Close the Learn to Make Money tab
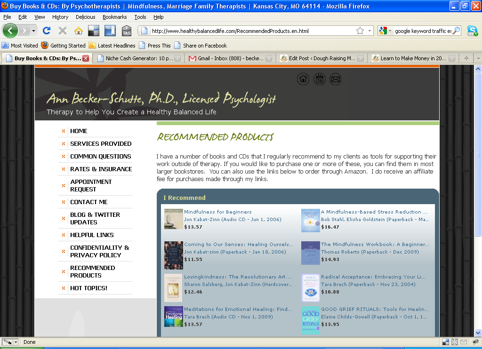This screenshot has height=349, width=482. (x=451, y=58)
